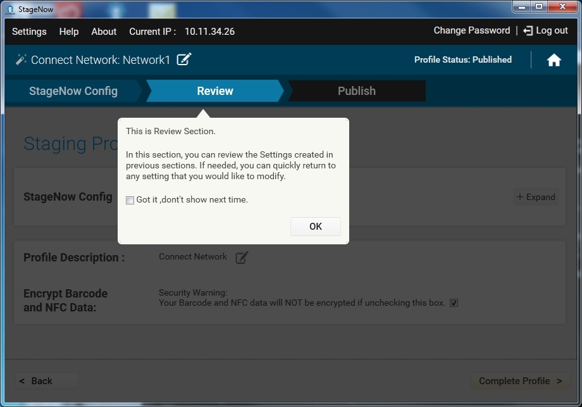Click edit icon beside Profile Description
The height and width of the screenshot is (407, 582).
242,258
